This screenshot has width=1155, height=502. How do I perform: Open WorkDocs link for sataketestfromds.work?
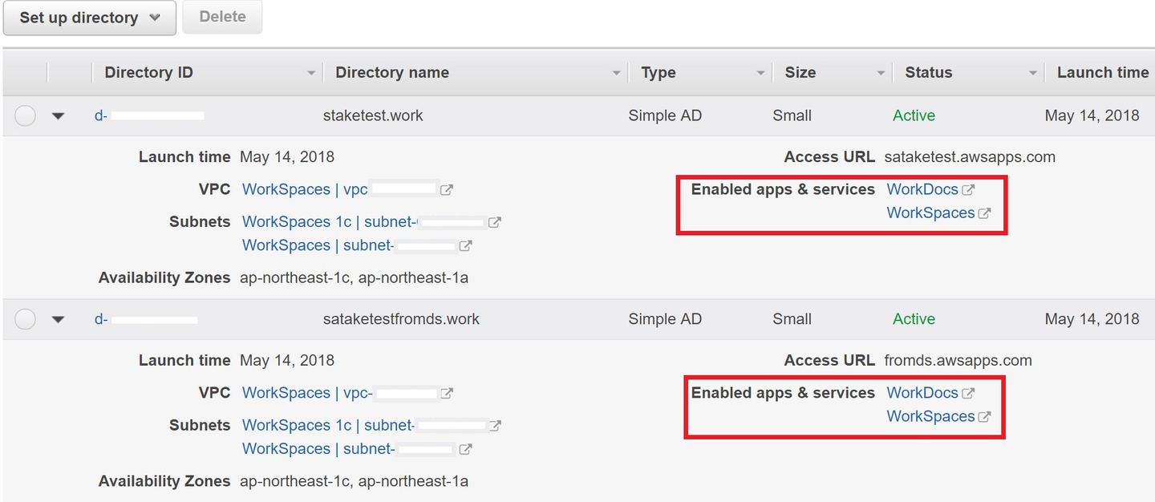coord(922,393)
